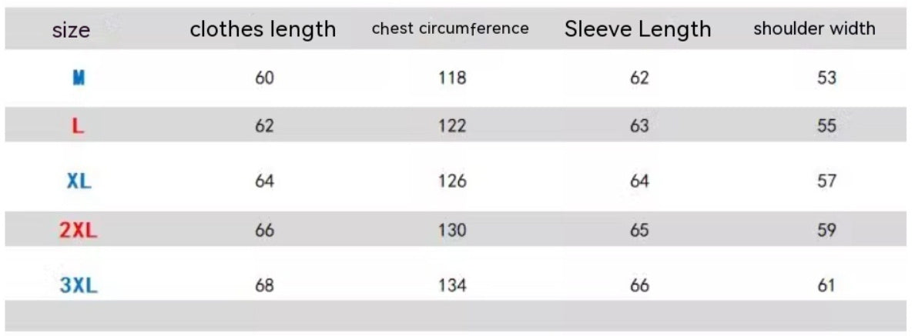This screenshot has width=915, height=336.
Task: Select the blue M size label
Action: 79,78
